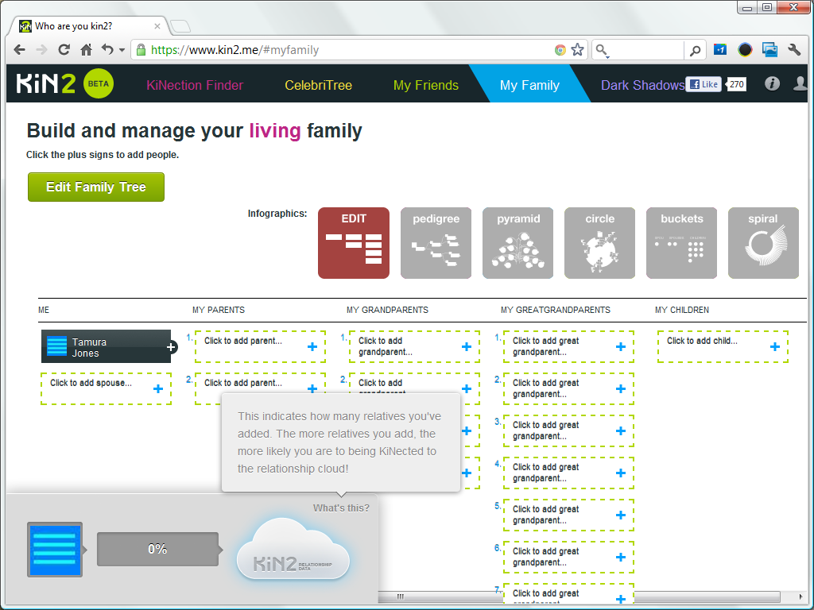814x610 pixels.
Task: Select the buckets infographic icon
Action: click(x=682, y=243)
